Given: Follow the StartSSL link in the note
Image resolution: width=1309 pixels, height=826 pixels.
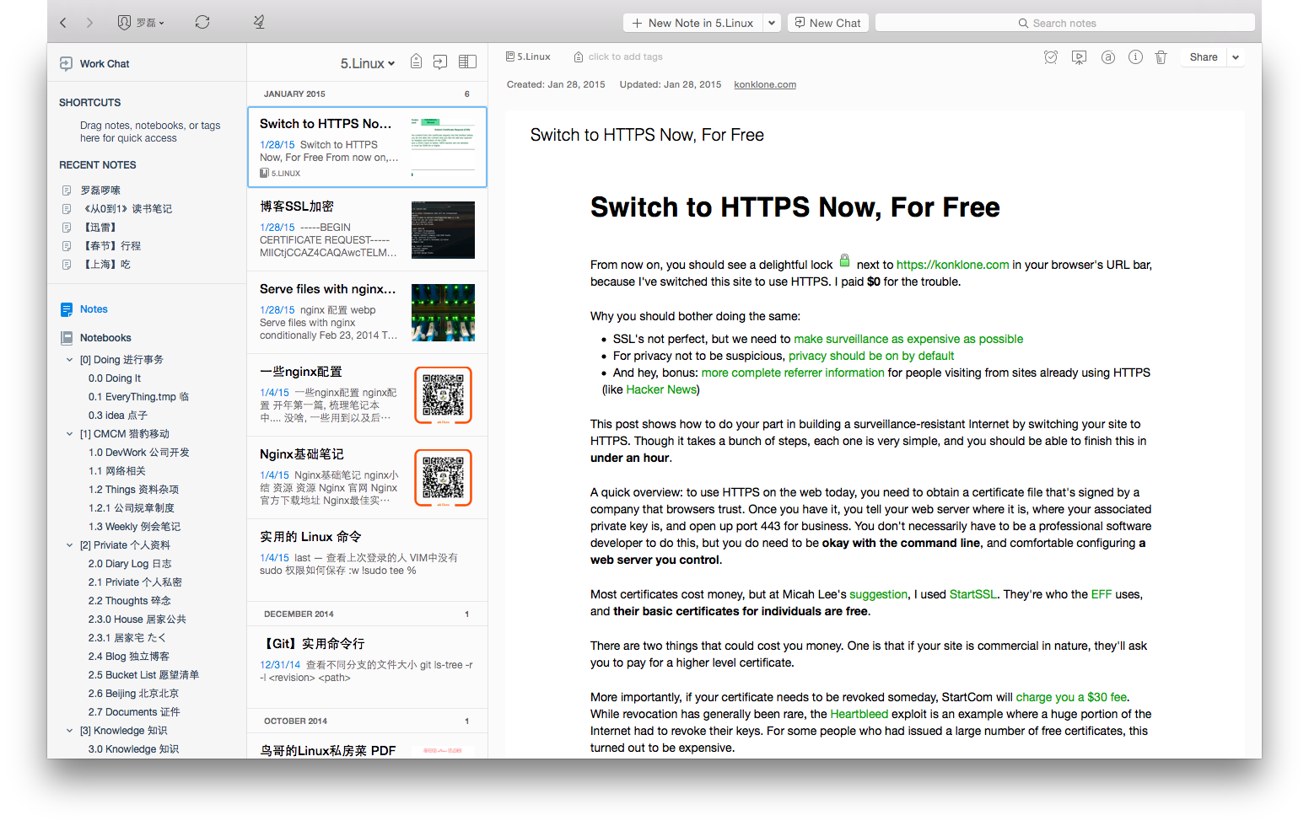Looking at the screenshot, I should coord(972,594).
